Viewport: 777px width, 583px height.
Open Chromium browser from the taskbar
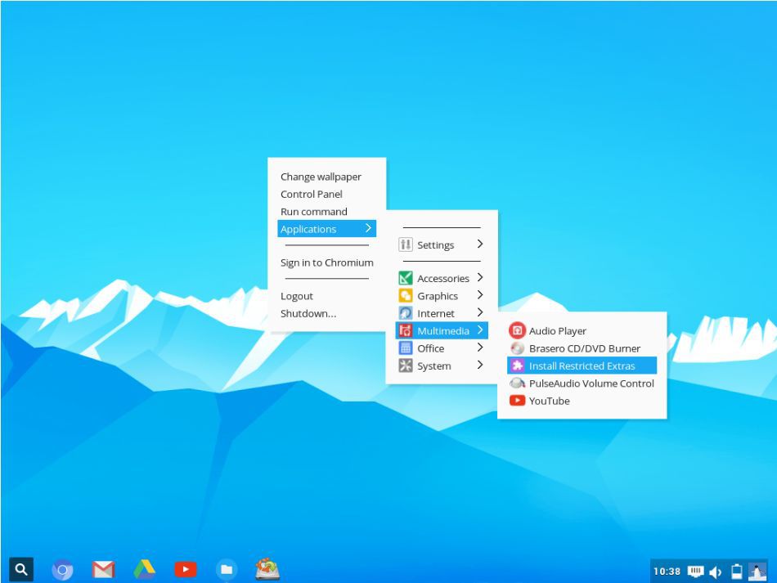coord(62,570)
